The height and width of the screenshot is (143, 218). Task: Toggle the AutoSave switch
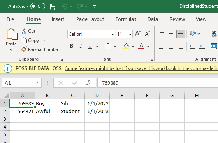(38, 6)
